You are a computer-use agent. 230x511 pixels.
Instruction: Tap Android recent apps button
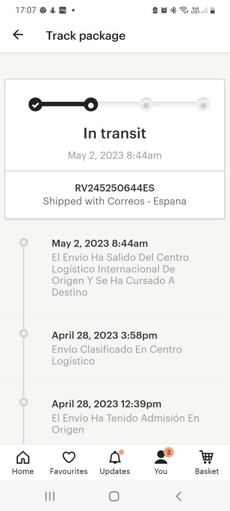coord(50,496)
